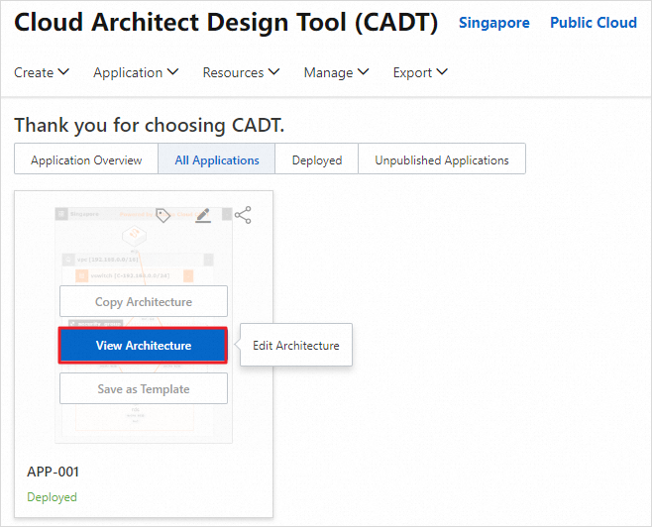Viewport: 652px width, 527px height.
Task: Switch to the Application Overview tab
Action: [86, 159]
